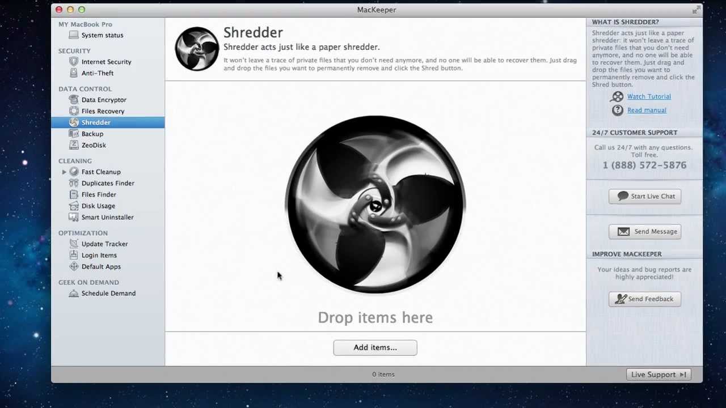Click the Files Recovery icon
The image size is (726, 408).
click(x=74, y=111)
